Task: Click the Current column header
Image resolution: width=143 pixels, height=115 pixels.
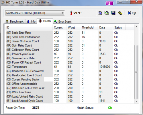Action: point(59,27)
